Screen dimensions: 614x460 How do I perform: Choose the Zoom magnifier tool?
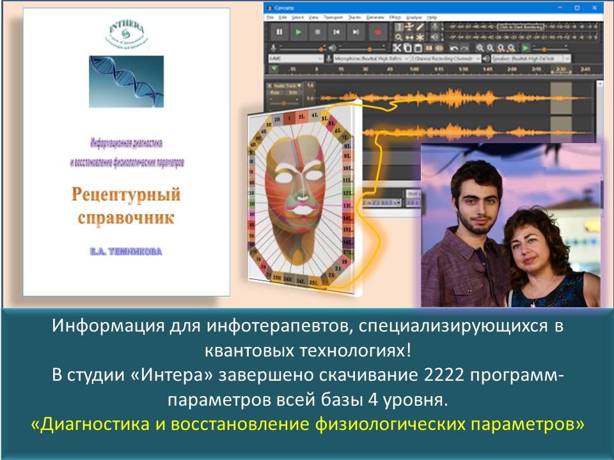tap(399, 37)
